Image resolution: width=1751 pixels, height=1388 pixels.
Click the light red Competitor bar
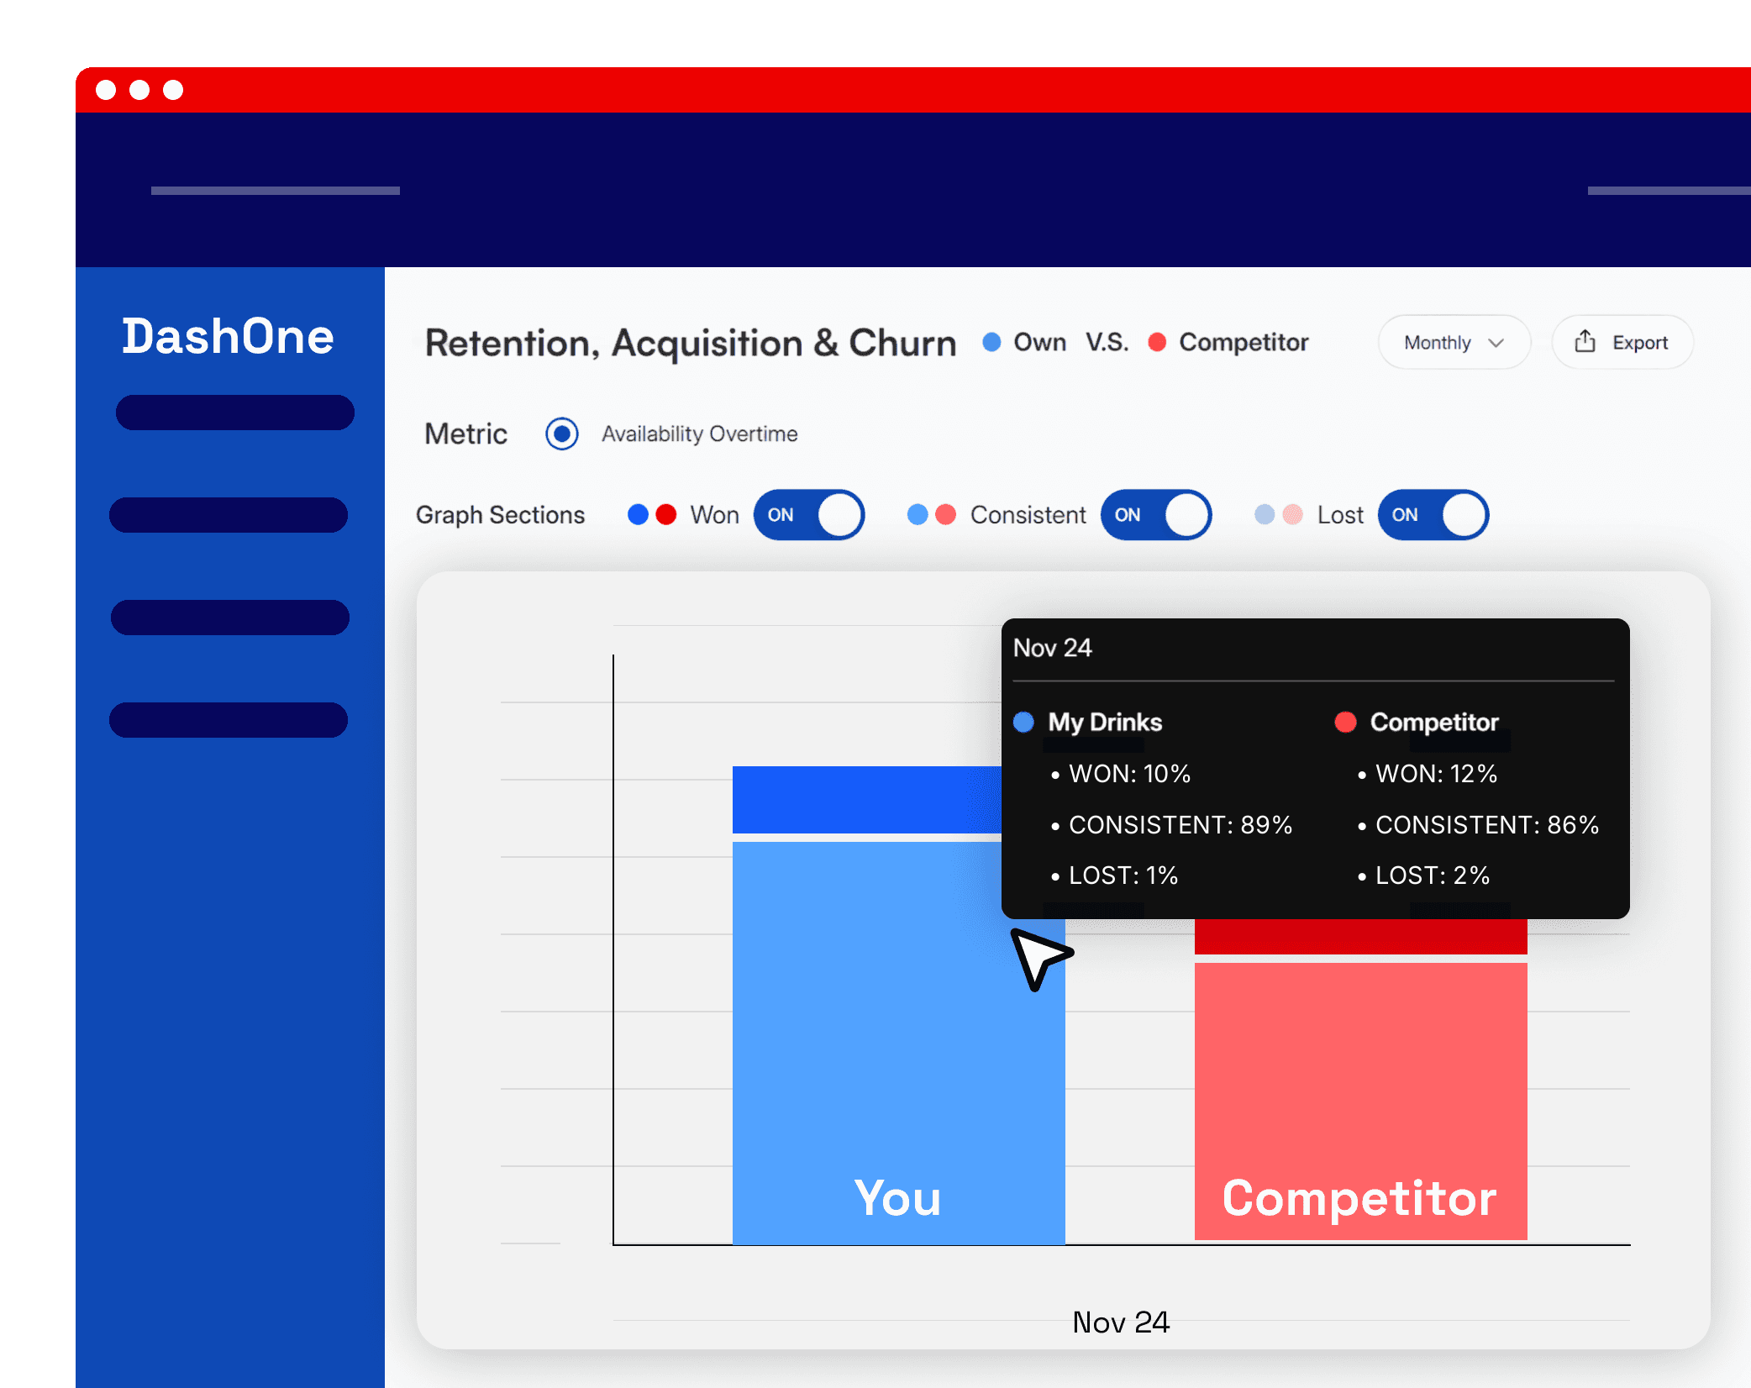click(x=1360, y=1101)
